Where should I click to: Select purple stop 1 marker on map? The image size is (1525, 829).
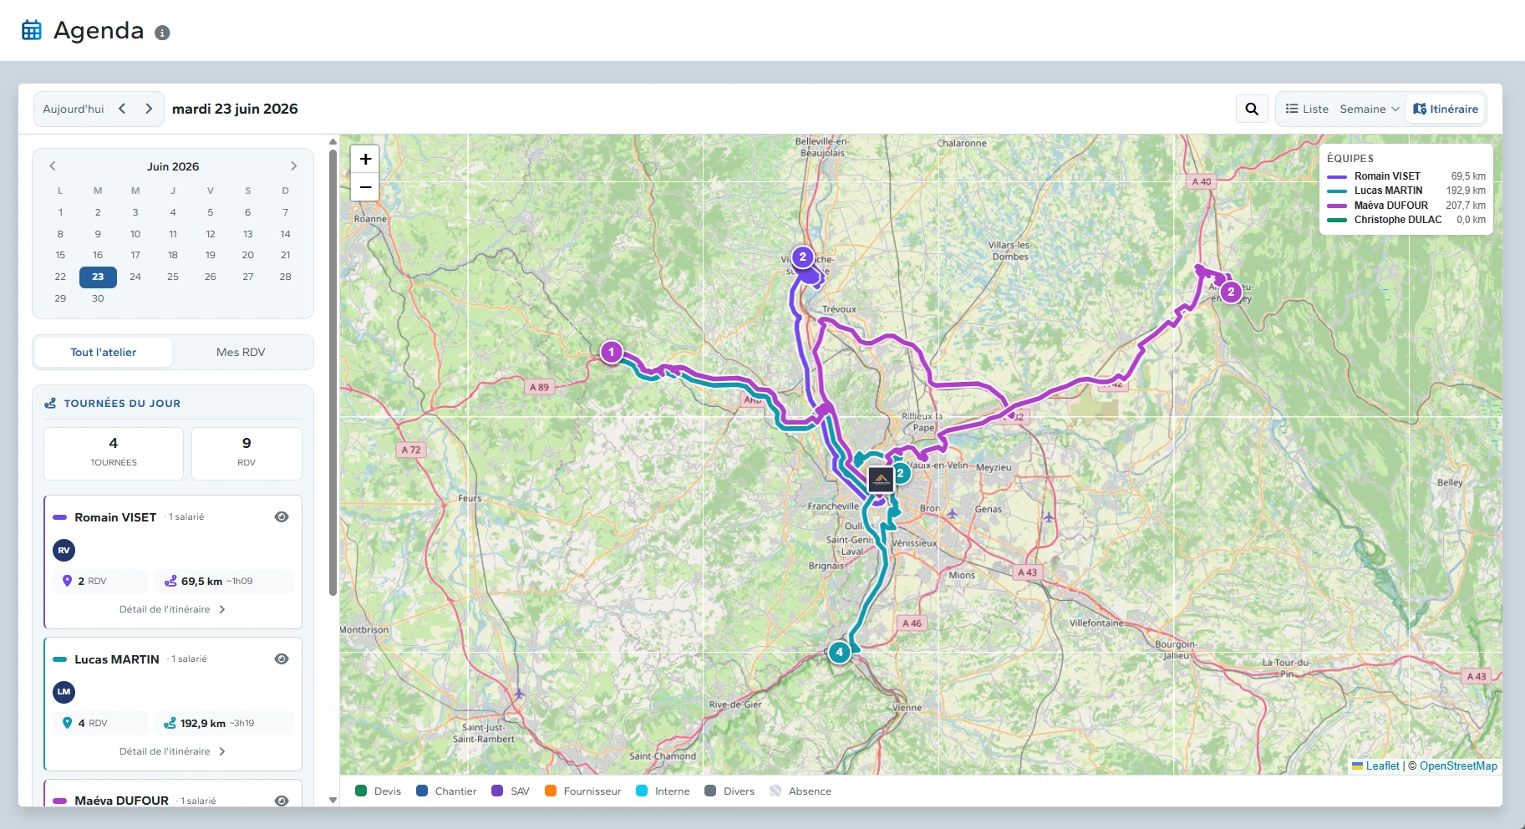pos(612,352)
